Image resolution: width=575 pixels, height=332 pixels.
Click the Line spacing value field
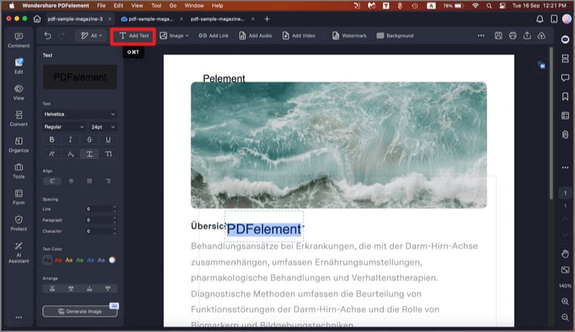[98, 209]
